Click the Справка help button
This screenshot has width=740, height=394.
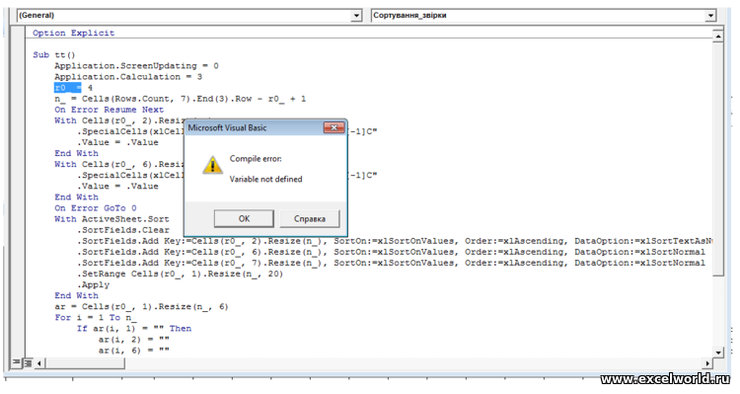[x=310, y=219]
